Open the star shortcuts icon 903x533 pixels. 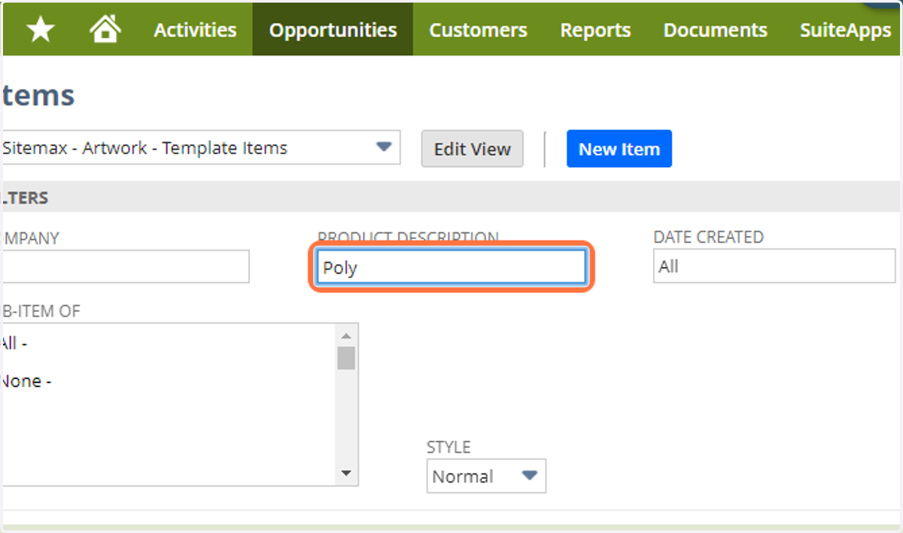(x=40, y=30)
